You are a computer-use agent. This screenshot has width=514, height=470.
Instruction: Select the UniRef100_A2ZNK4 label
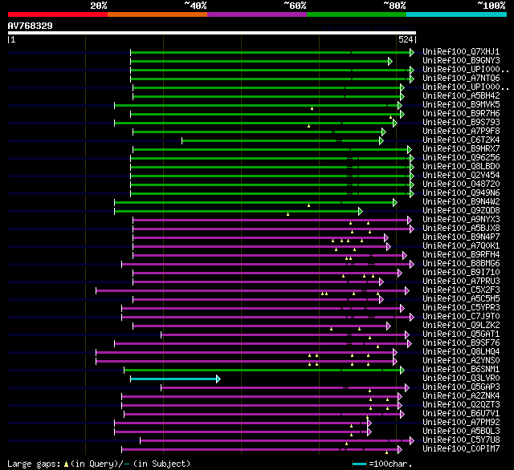coord(461,396)
